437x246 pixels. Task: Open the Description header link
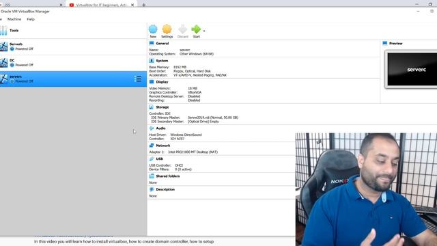tap(165, 189)
